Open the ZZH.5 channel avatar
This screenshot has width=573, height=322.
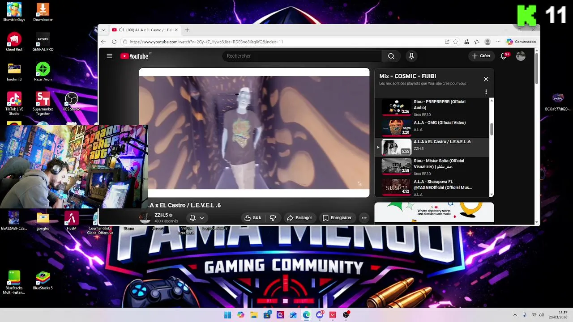(x=145, y=218)
